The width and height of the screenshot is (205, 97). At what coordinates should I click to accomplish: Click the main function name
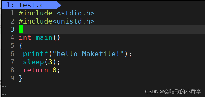[x=44, y=37]
